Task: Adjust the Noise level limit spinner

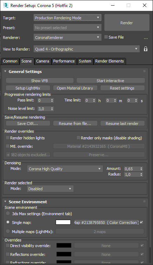Action: point(52,109)
